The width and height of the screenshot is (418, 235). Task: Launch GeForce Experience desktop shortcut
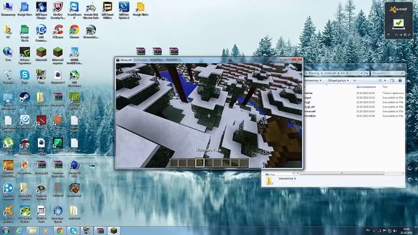[25, 55]
